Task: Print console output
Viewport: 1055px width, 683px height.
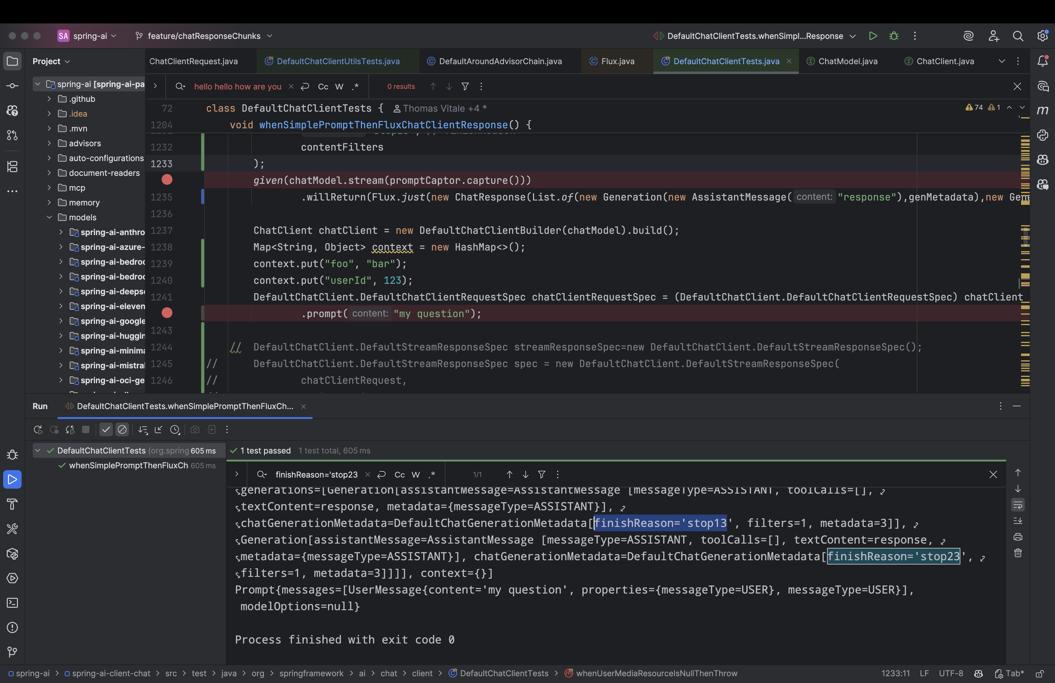Action: pos(1018,537)
